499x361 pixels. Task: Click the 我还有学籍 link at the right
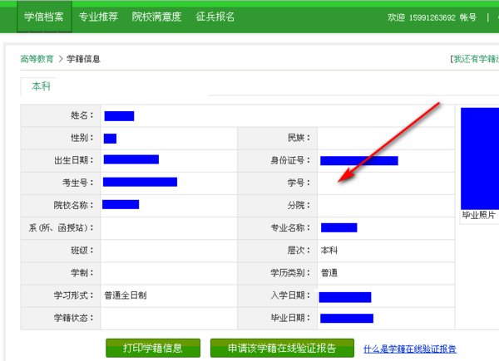(475, 59)
